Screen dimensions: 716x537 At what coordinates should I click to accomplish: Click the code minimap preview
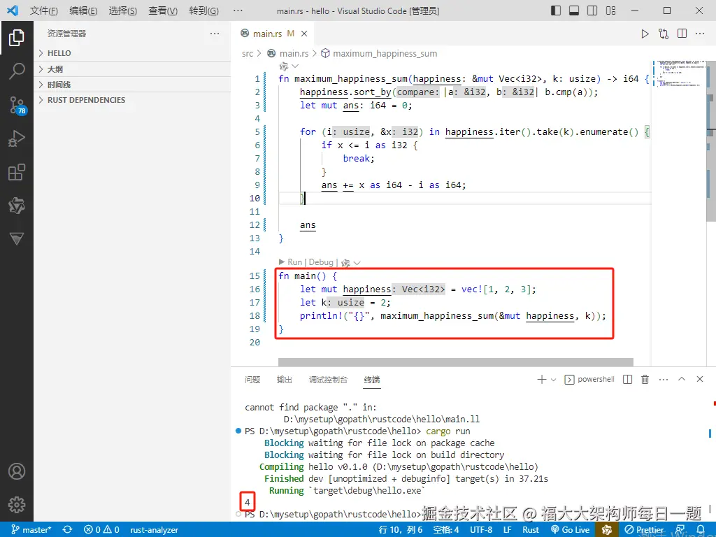[678, 74]
